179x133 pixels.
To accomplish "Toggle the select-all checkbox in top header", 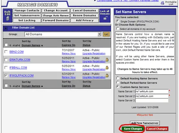I will point(6,45).
